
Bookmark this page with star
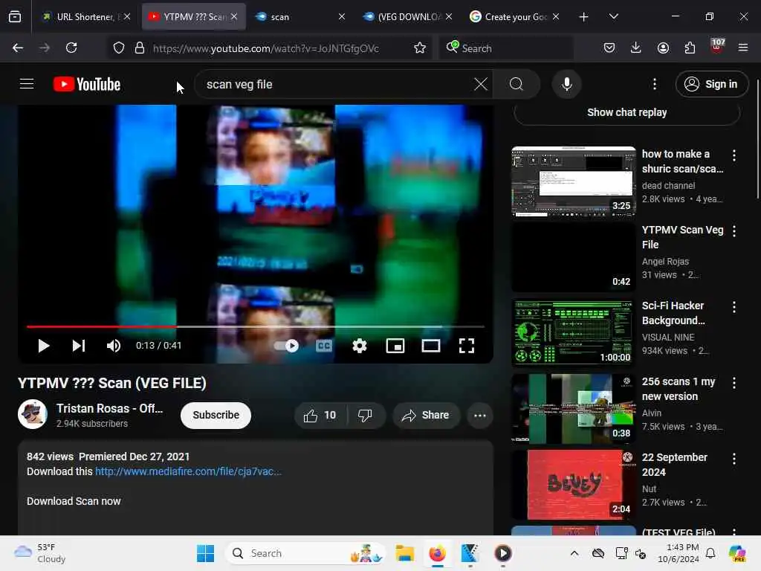(x=420, y=48)
